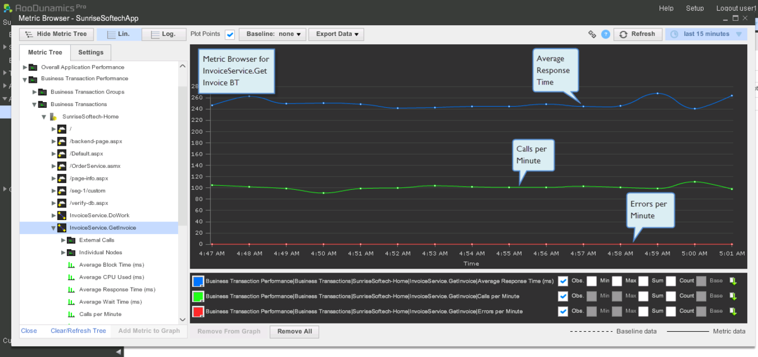Screen dimensions: 758x357
Task: Click Logout user1
Action: point(736,8)
